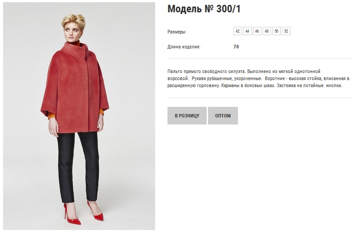Select size 48

click(x=267, y=31)
